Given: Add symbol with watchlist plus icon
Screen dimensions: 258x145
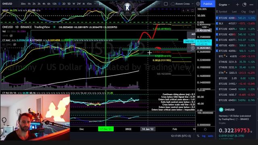Looking at the screenshot, I should 237,5.
